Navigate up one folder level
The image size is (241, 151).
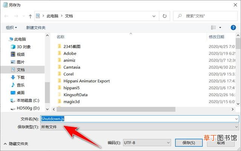pyautogui.click(x=30, y=16)
